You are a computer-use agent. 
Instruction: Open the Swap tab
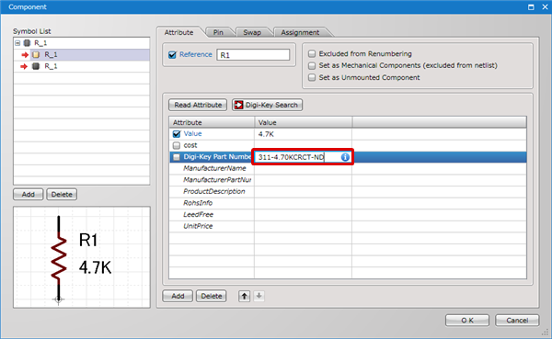click(x=252, y=32)
